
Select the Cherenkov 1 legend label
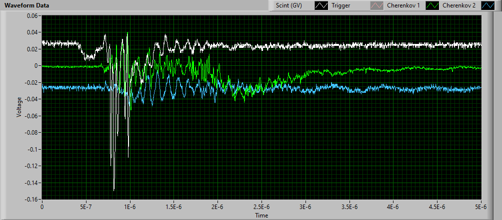pyautogui.click(x=403, y=5)
